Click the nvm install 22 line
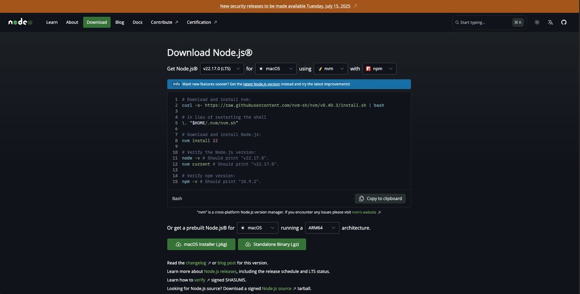 pyautogui.click(x=200, y=141)
